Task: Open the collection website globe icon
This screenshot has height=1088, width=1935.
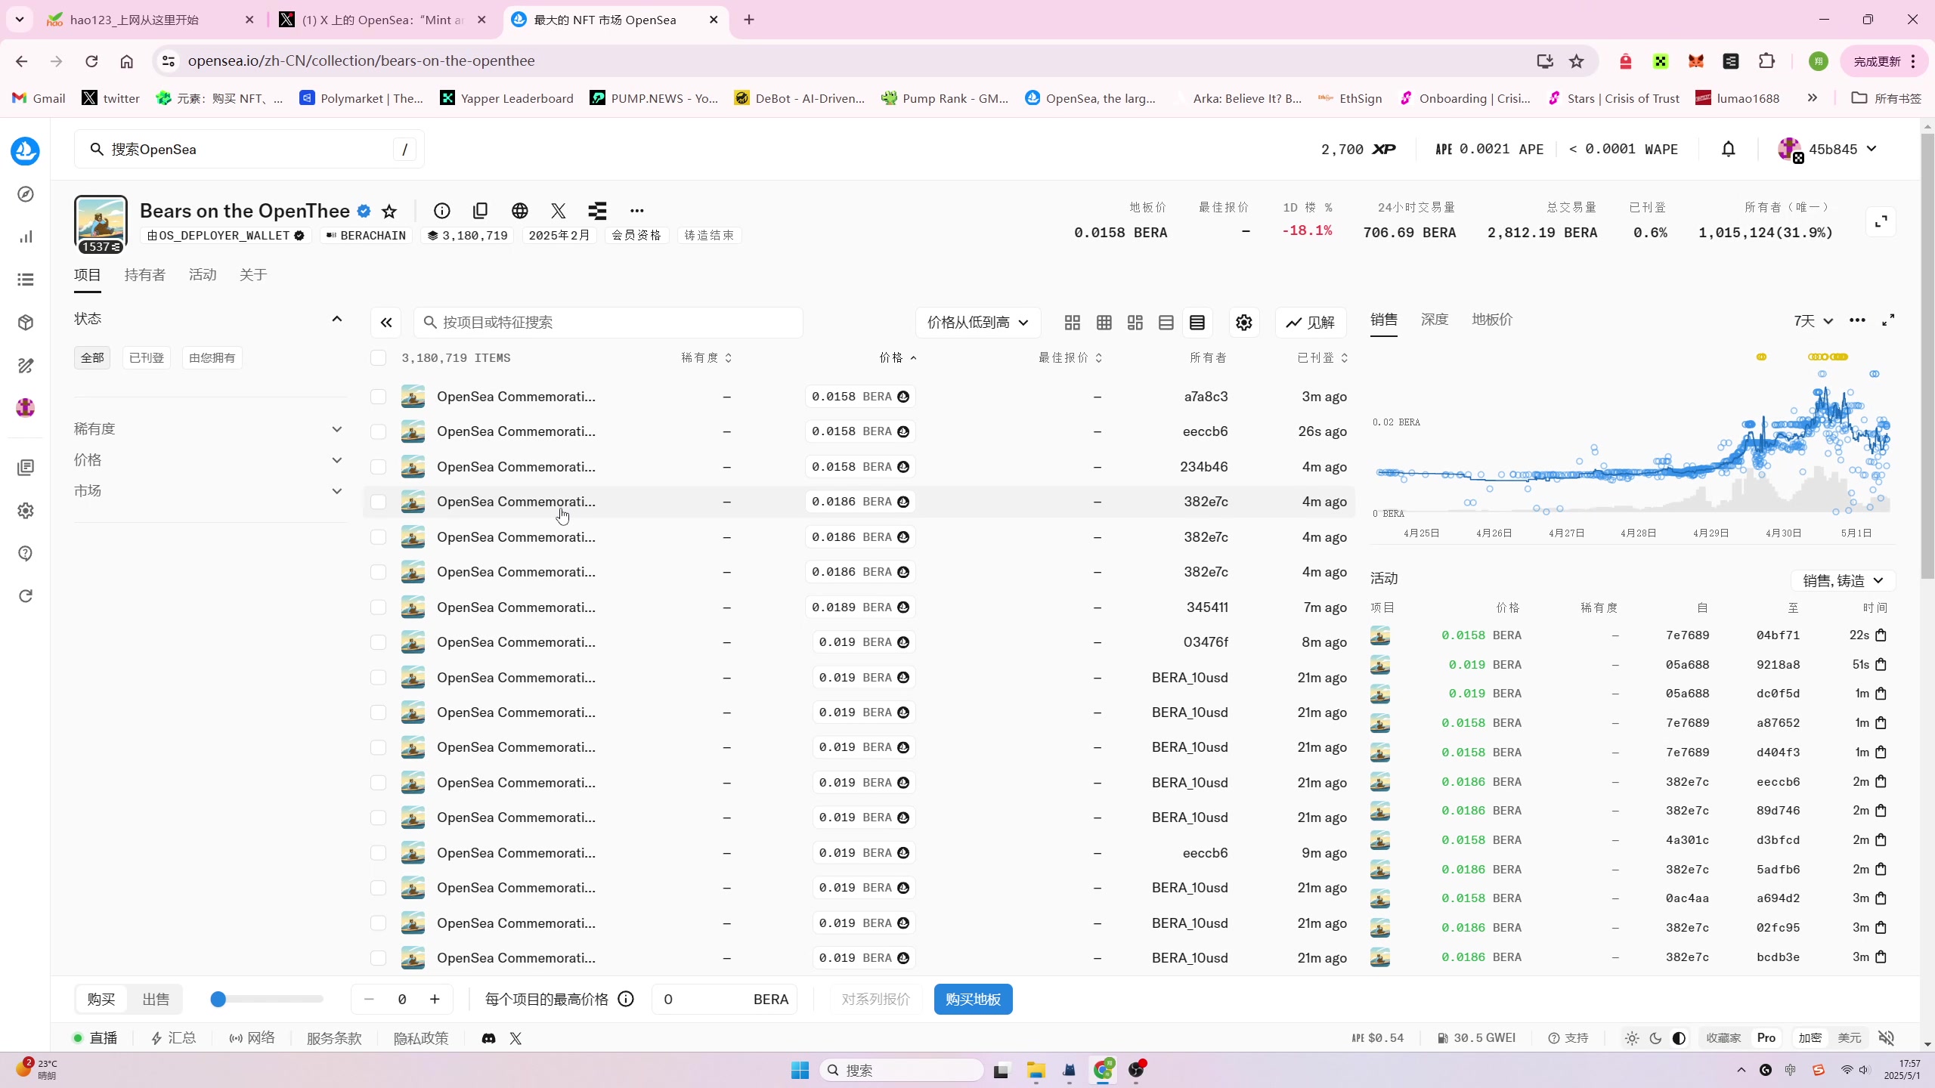Action: coord(520,211)
